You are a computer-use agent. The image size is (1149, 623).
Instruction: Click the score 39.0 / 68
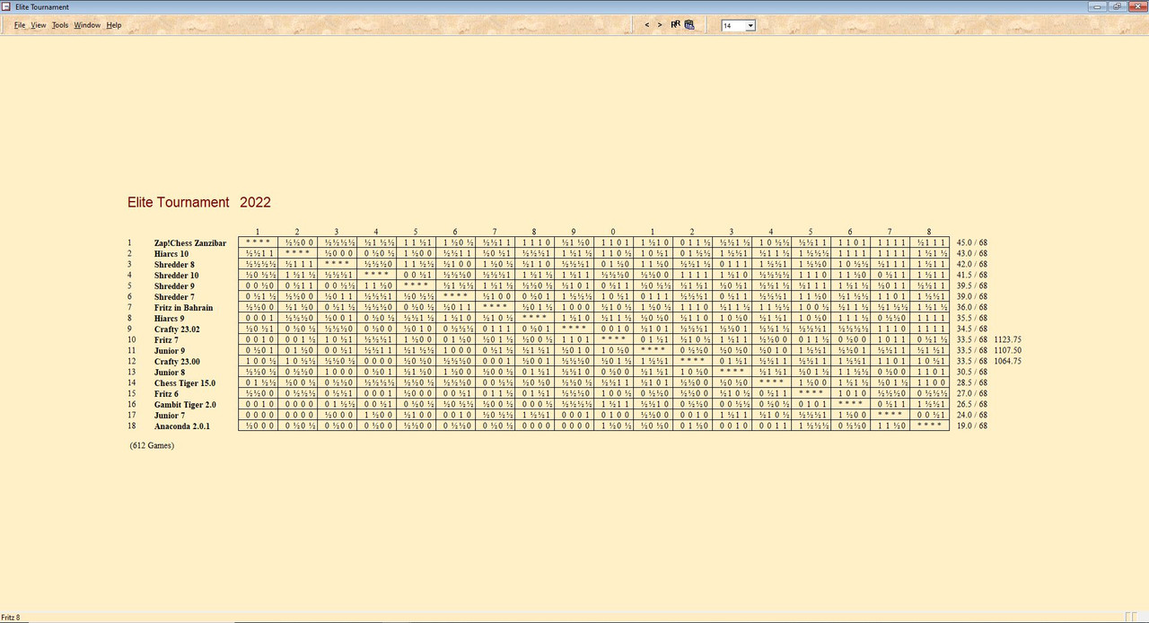click(972, 297)
